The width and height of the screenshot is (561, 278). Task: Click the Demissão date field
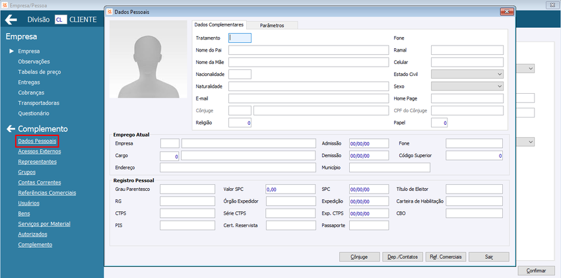coord(369,156)
